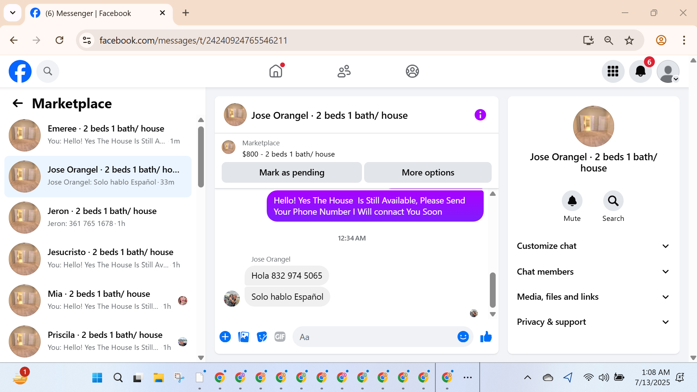697x392 pixels.
Task: Choose a sticker icon in composer
Action: pos(262,337)
